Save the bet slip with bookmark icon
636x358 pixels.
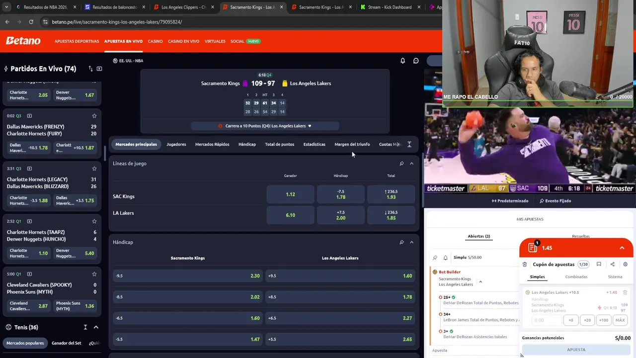pos(599,265)
